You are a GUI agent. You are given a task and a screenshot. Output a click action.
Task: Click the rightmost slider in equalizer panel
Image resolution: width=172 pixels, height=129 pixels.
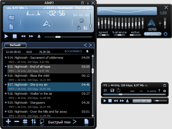coord(165,23)
